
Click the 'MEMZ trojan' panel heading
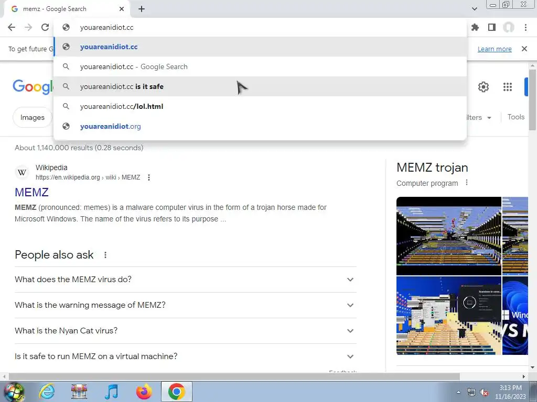pyautogui.click(x=432, y=167)
